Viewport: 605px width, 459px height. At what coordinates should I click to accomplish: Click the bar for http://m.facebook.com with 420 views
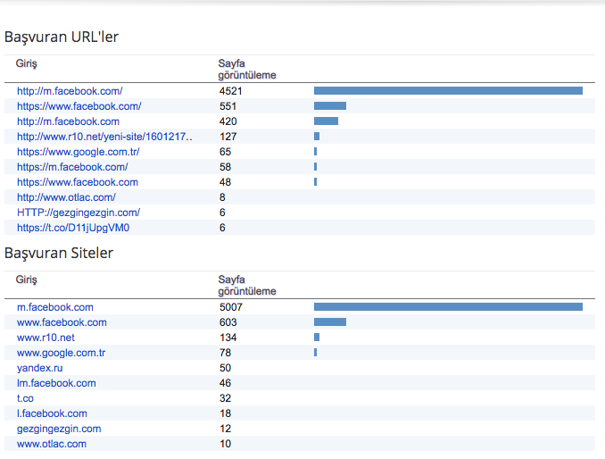(326, 121)
